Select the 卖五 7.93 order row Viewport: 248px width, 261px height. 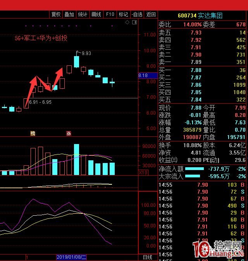click(202, 33)
